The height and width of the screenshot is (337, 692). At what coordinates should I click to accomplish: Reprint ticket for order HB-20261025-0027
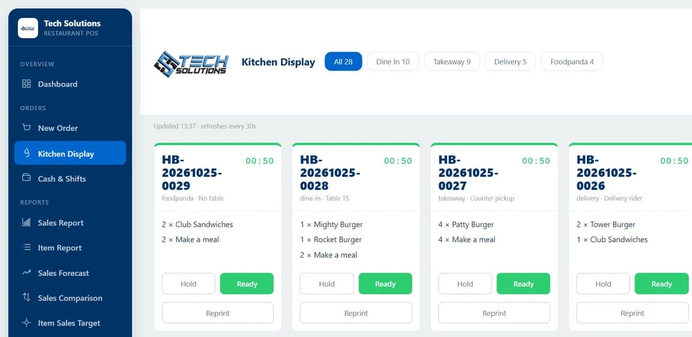(x=494, y=313)
